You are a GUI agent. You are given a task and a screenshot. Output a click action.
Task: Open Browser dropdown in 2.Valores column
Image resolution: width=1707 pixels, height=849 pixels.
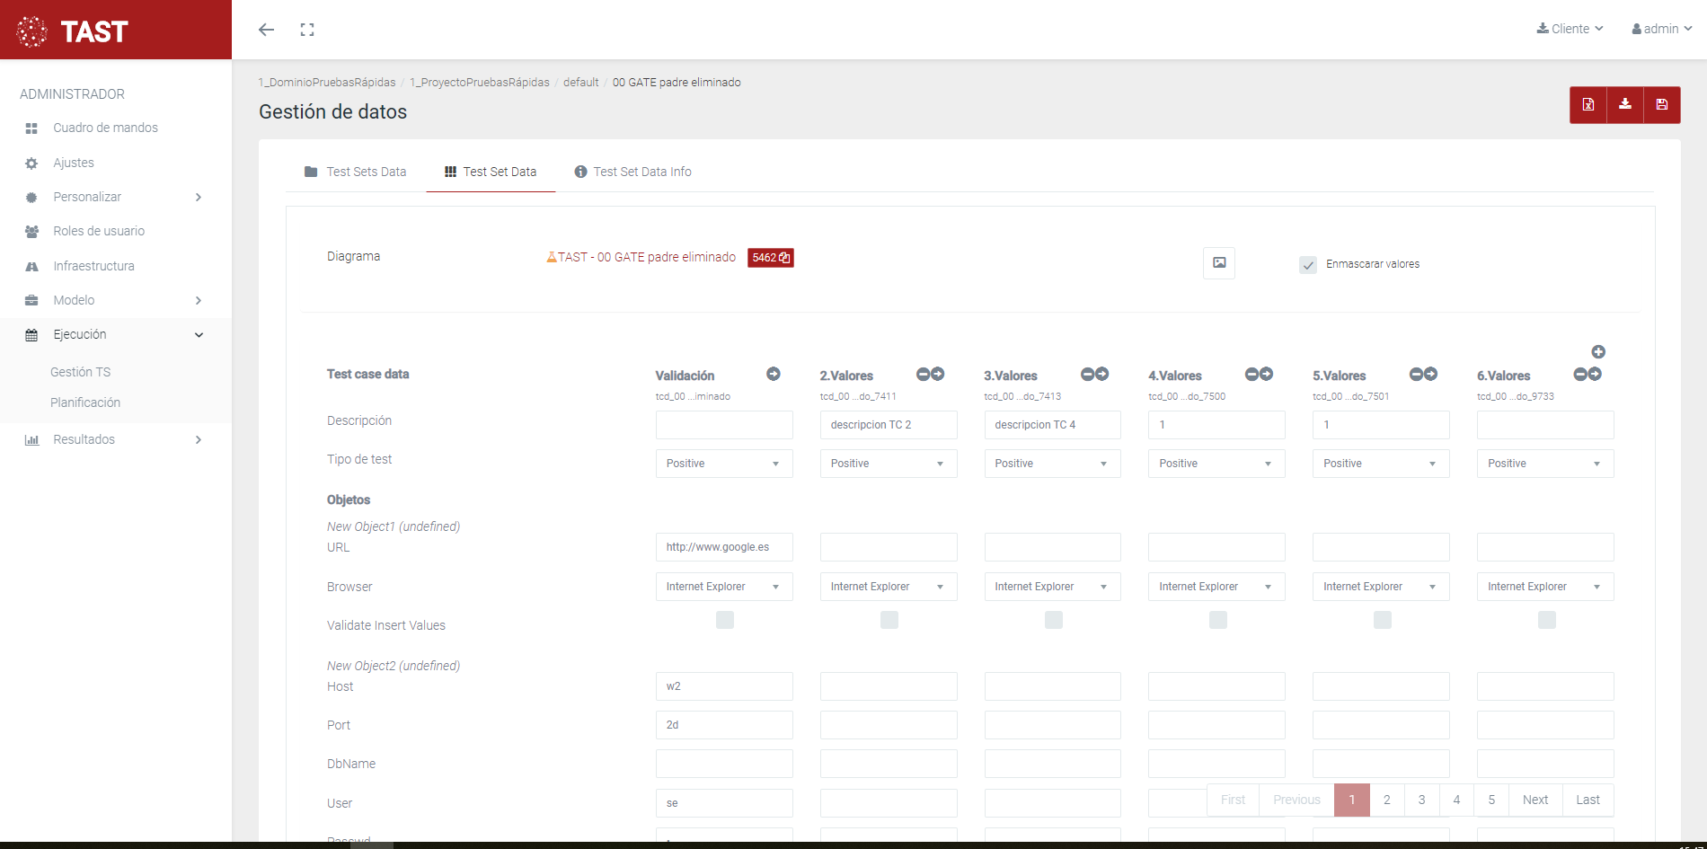888,587
